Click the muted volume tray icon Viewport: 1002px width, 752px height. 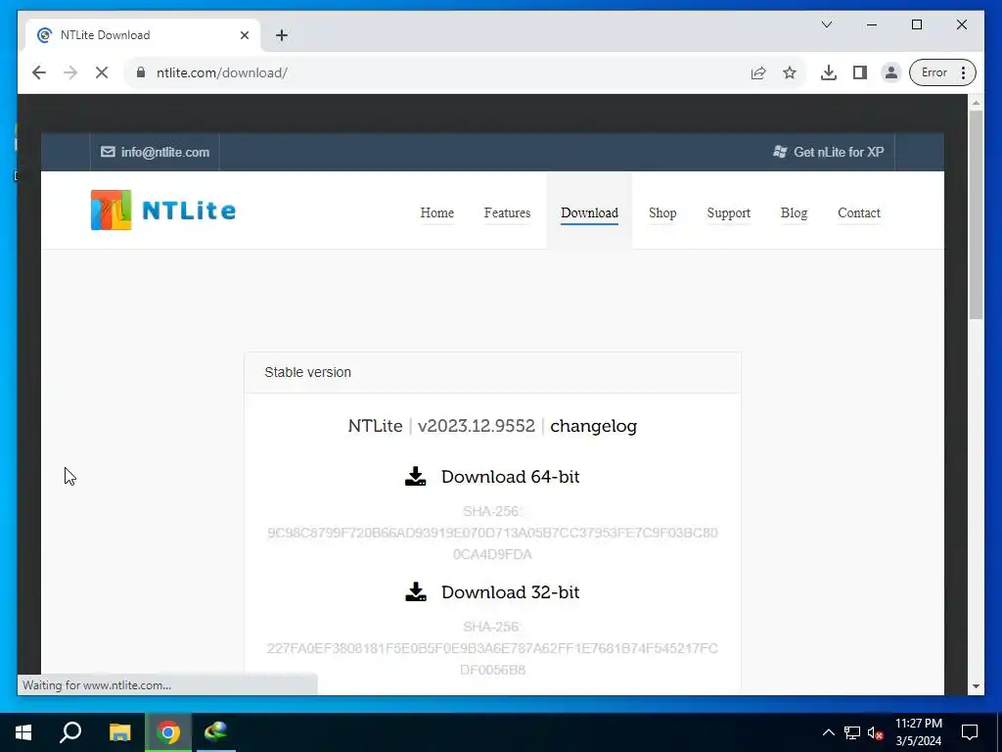876,732
